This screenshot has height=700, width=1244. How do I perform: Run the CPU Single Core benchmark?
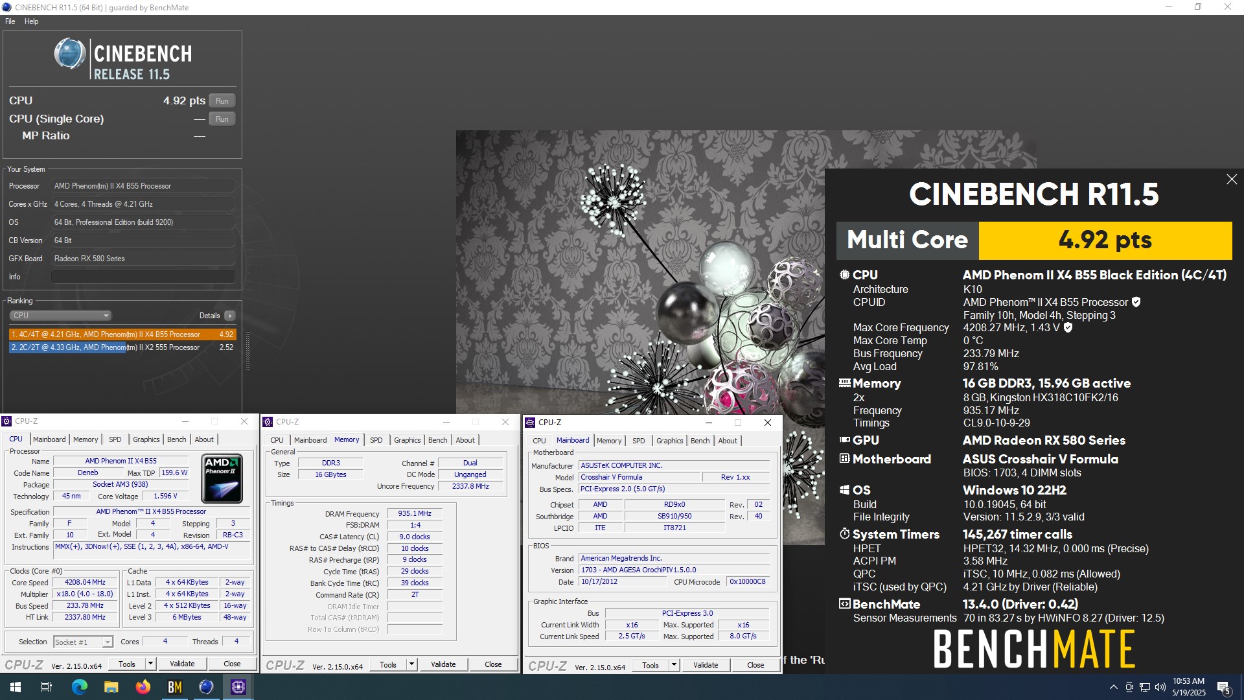click(222, 119)
